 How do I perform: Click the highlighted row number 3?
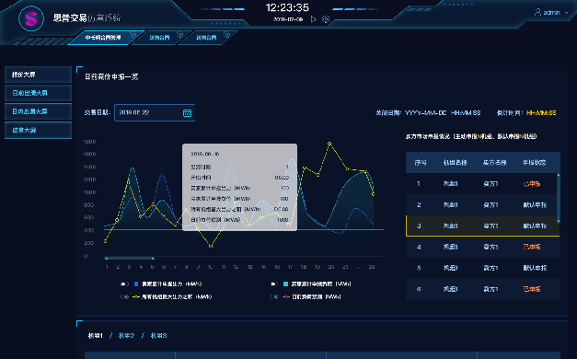tap(482, 226)
